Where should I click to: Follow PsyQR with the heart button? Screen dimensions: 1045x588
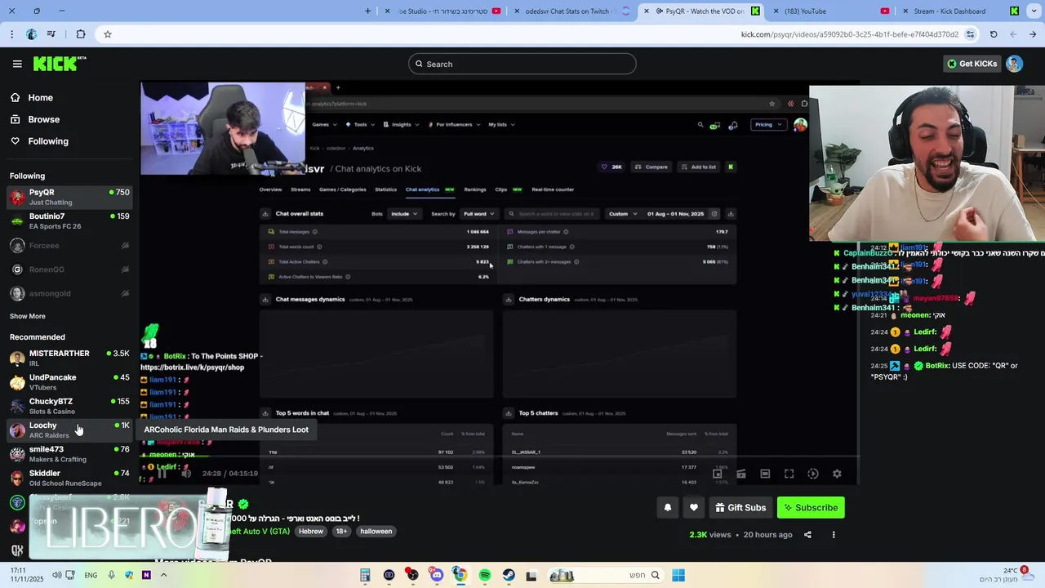coord(694,507)
